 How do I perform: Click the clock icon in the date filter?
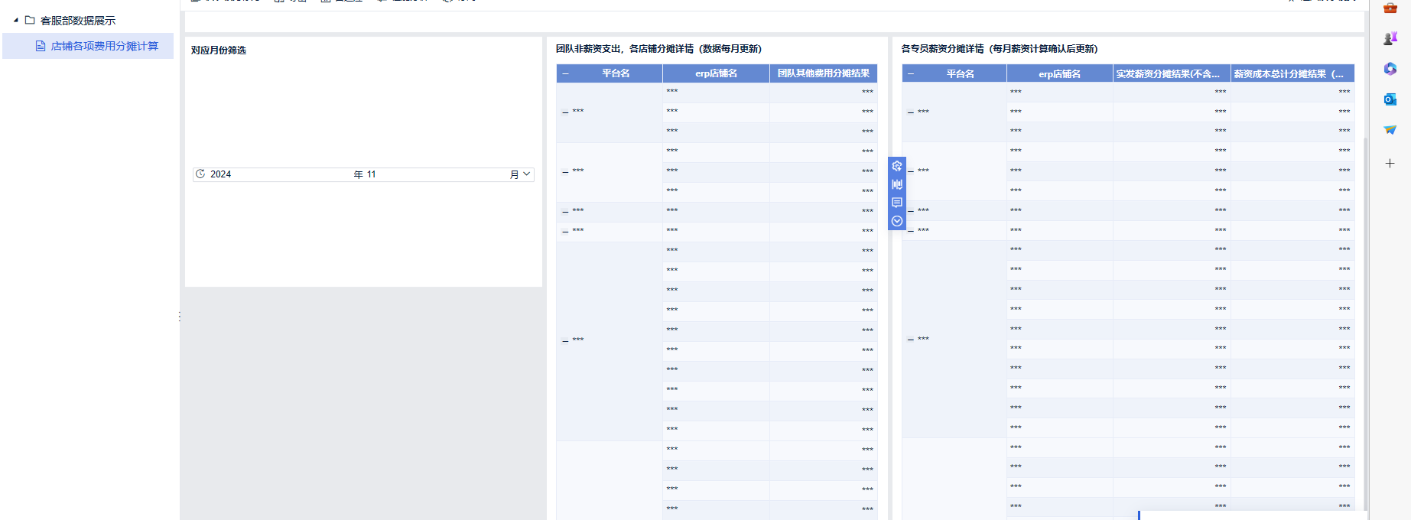click(200, 174)
